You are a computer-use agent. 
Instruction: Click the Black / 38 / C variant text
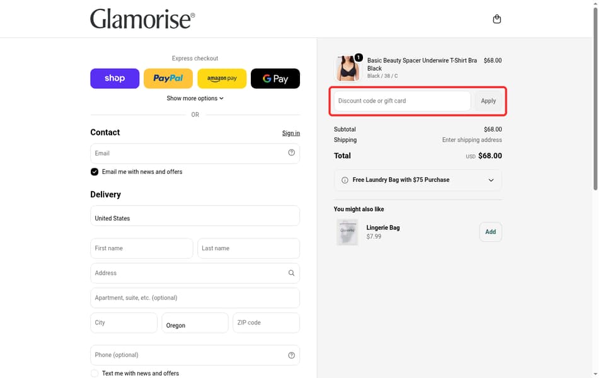tap(383, 76)
